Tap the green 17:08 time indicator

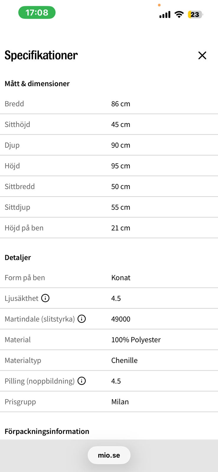[x=37, y=13]
